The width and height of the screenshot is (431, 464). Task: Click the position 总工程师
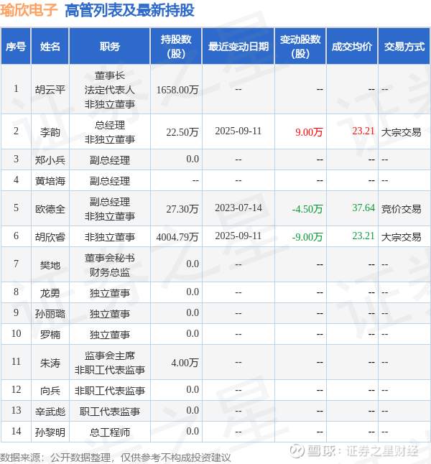[x=109, y=432]
